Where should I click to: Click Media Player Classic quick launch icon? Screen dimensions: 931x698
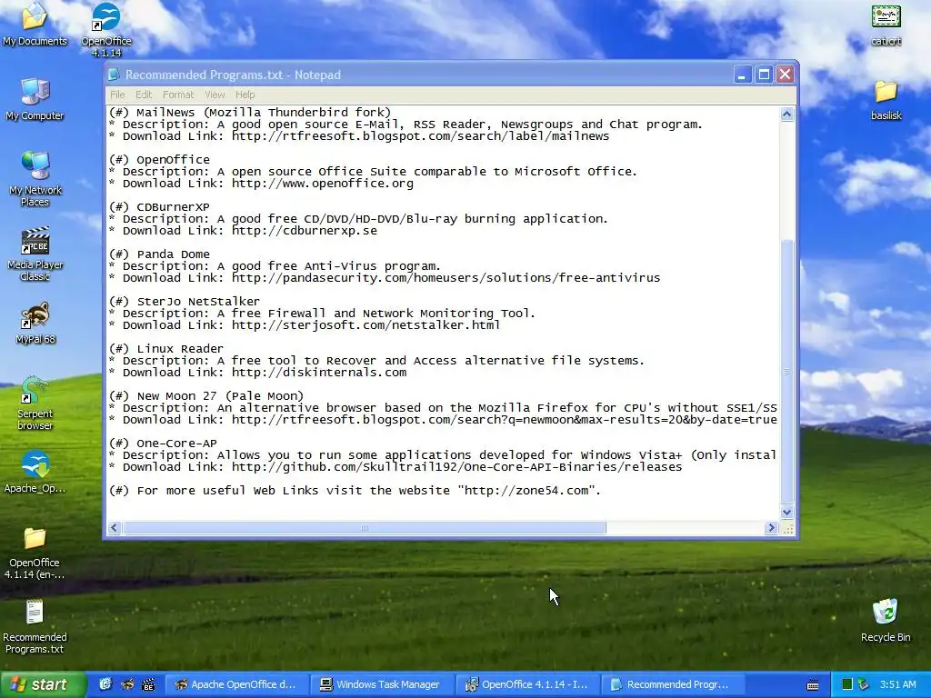[x=148, y=684]
